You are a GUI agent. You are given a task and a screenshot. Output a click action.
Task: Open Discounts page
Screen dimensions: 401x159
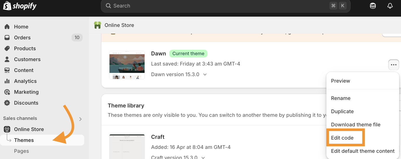(x=26, y=103)
